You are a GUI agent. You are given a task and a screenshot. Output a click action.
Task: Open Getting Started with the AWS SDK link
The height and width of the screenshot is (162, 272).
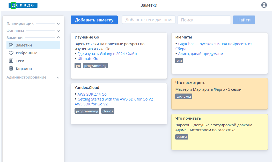coord(115,102)
